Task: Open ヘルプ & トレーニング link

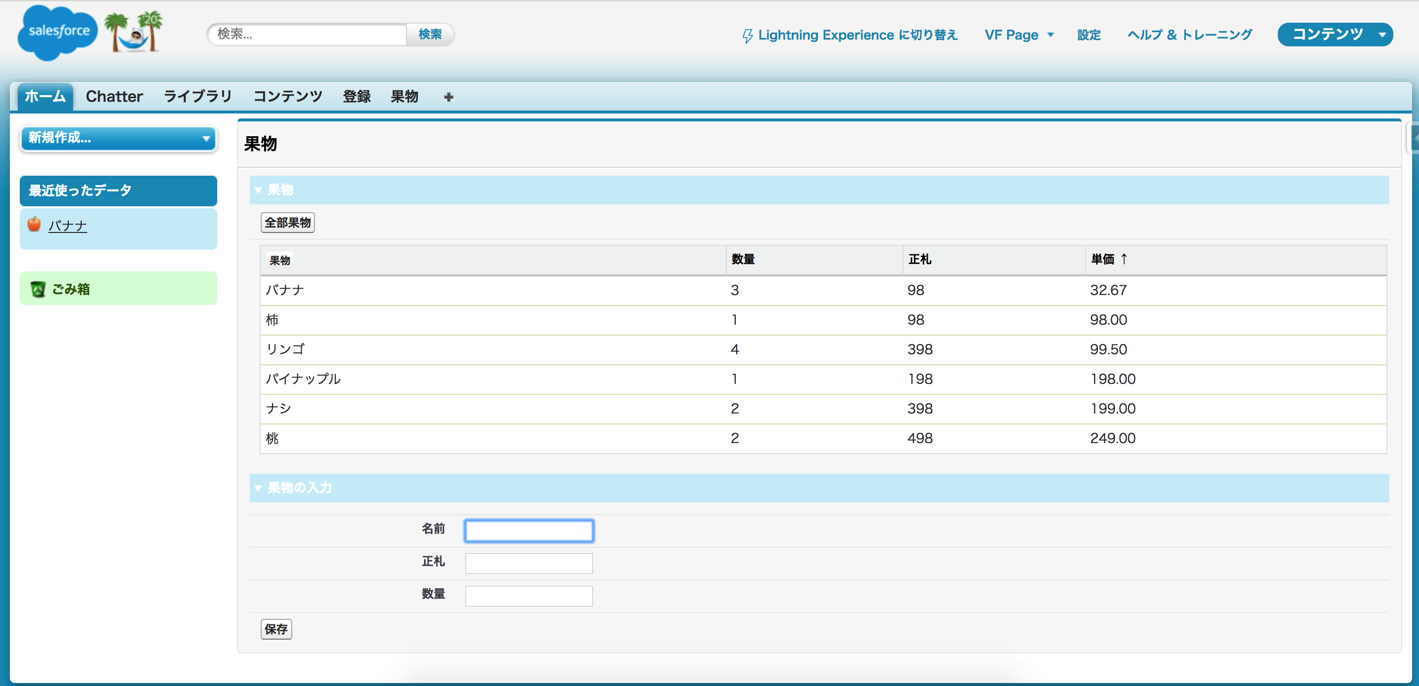Action: tap(1189, 35)
